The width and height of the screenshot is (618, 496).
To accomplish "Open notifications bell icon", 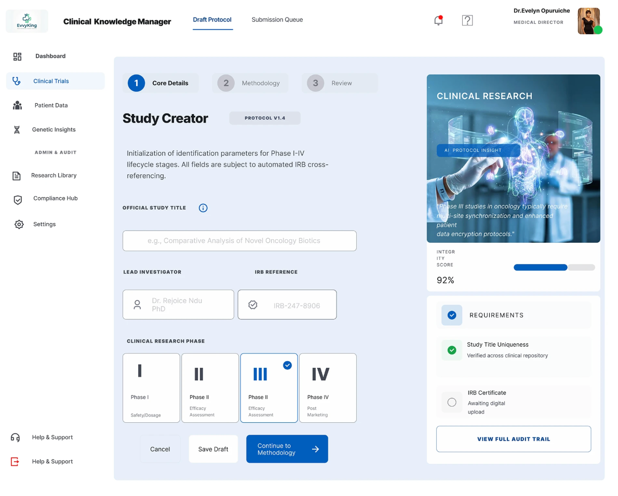I will click(438, 20).
